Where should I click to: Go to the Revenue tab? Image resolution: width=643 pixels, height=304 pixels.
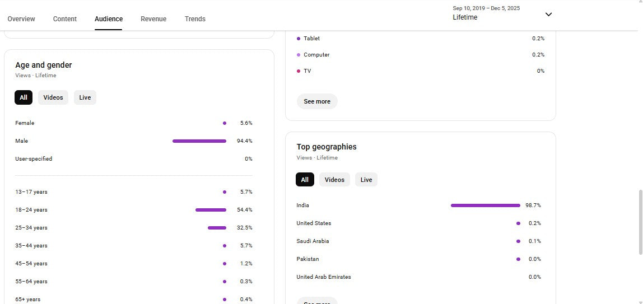(153, 19)
